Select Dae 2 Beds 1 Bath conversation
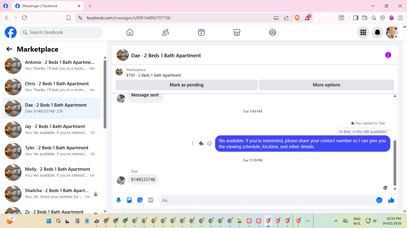407x228 pixels. pyautogui.click(x=51, y=108)
